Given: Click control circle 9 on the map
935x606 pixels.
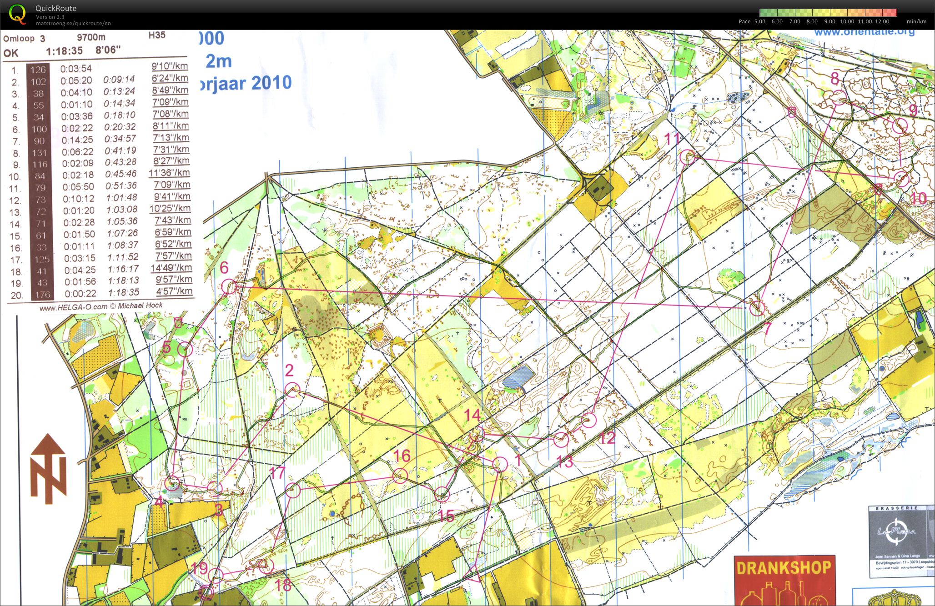Looking at the screenshot, I should [x=900, y=126].
